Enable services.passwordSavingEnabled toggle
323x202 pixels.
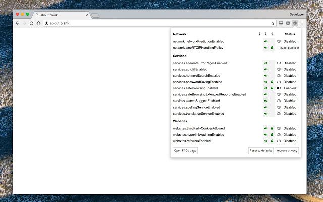tap(279, 82)
